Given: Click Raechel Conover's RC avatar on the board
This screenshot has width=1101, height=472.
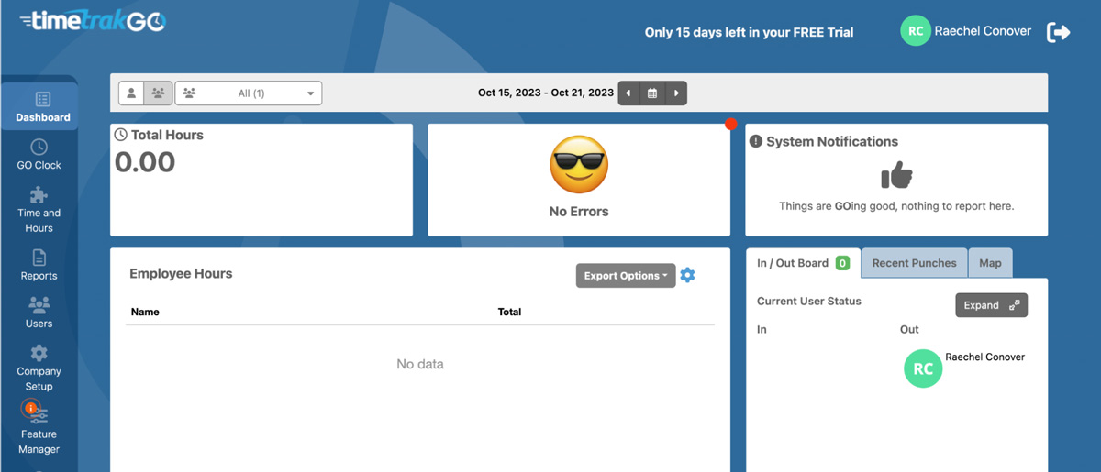Looking at the screenshot, I should click(x=923, y=368).
